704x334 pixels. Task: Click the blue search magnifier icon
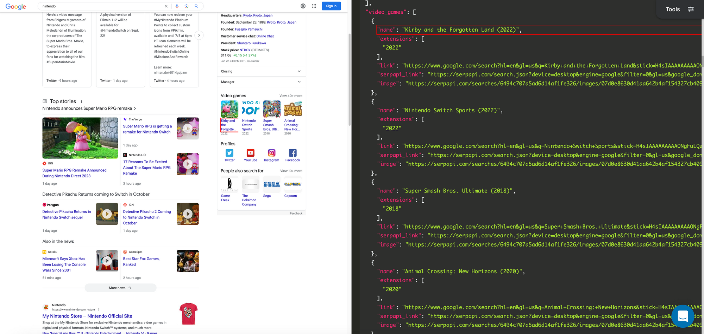click(196, 6)
